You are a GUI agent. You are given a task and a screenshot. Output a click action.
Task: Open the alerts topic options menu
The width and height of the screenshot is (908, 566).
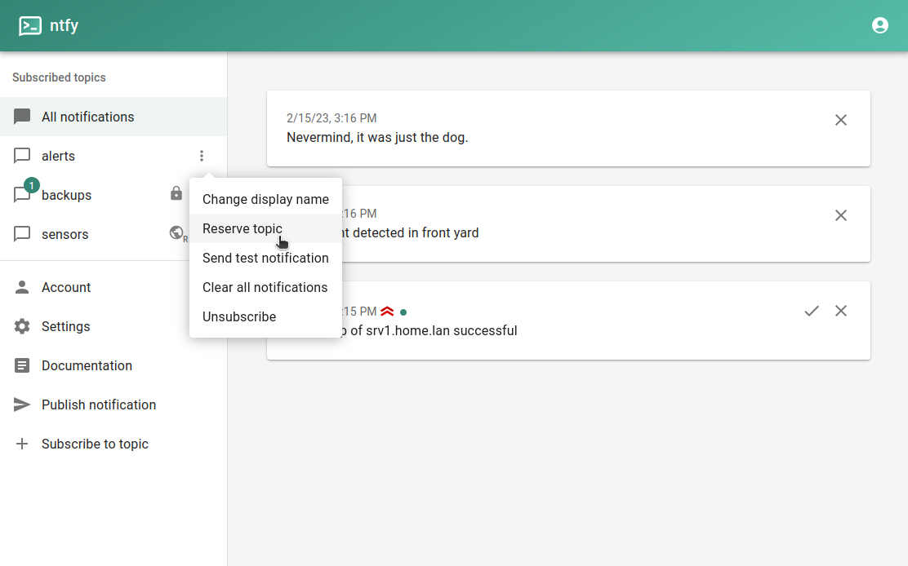(x=202, y=156)
